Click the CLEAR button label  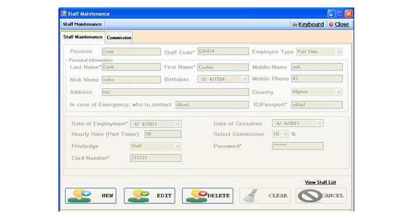click(x=278, y=196)
